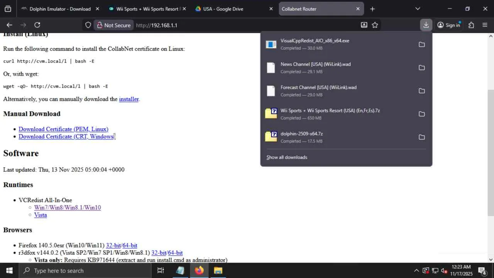This screenshot has width=494, height=278.
Task: Show VisualCppRedist_AIO_x86_x64.exe in folder
Action: [x=422, y=44]
